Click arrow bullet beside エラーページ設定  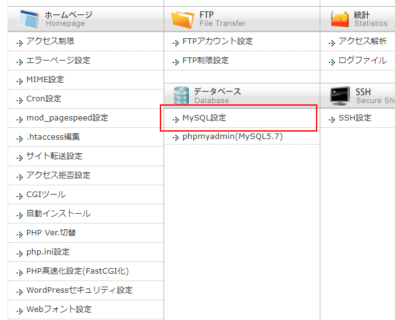[x=19, y=62]
